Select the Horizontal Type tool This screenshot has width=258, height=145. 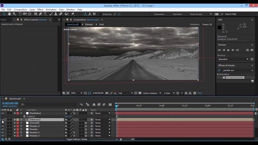point(45,14)
